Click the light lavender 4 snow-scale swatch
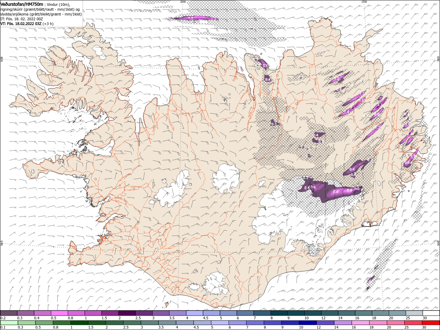Viewport: 440px width, 330px height. point(195,313)
